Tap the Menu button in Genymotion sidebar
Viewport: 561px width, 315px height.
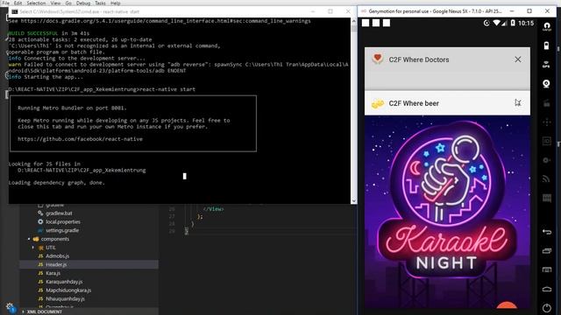click(x=547, y=269)
